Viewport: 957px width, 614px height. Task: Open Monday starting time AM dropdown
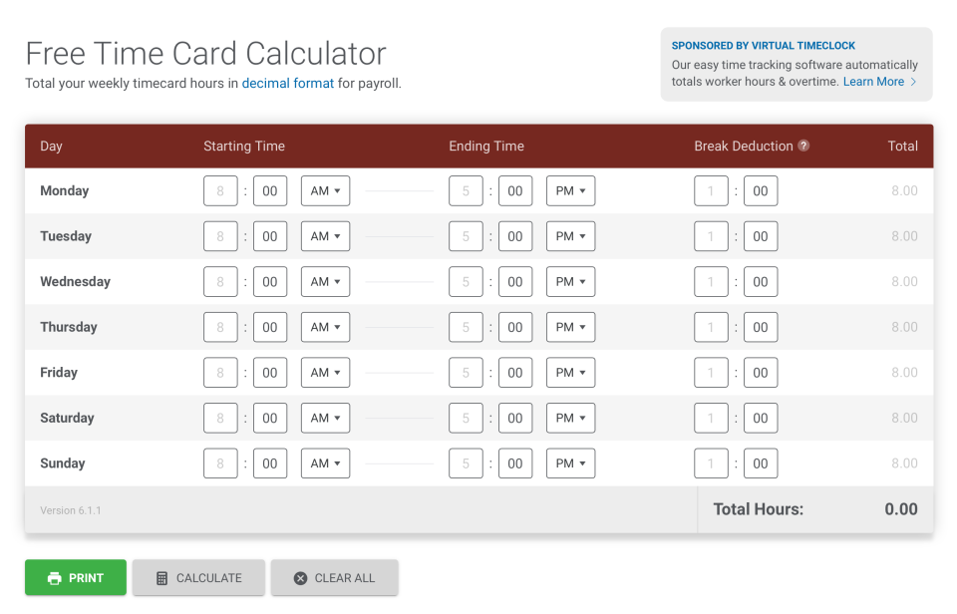click(325, 191)
